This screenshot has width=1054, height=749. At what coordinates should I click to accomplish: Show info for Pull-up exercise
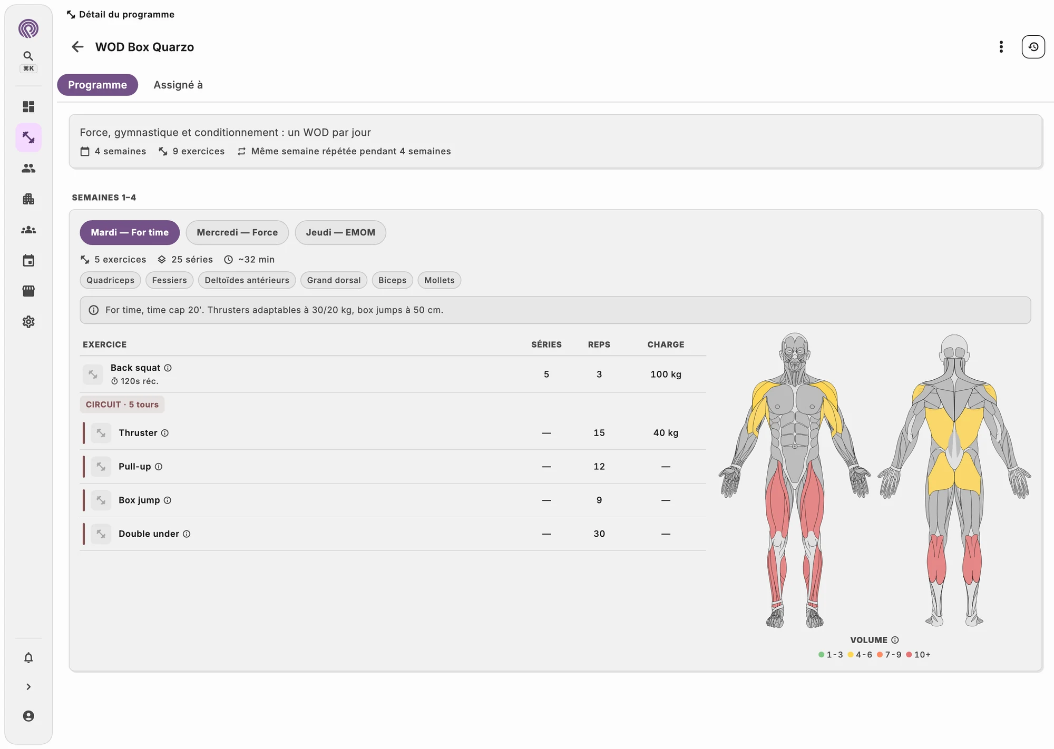[x=159, y=467]
